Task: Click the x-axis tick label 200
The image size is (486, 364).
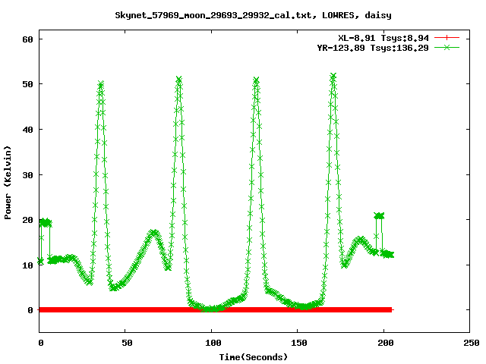Action: pos(385,343)
